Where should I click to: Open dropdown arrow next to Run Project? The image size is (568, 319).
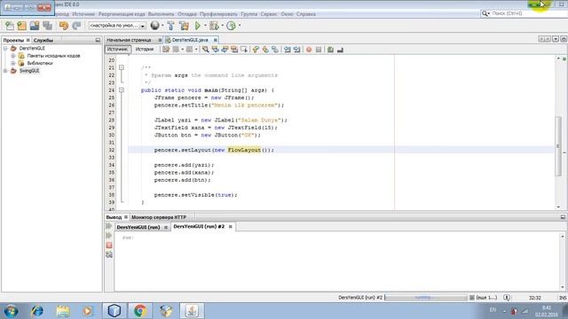[205, 26]
